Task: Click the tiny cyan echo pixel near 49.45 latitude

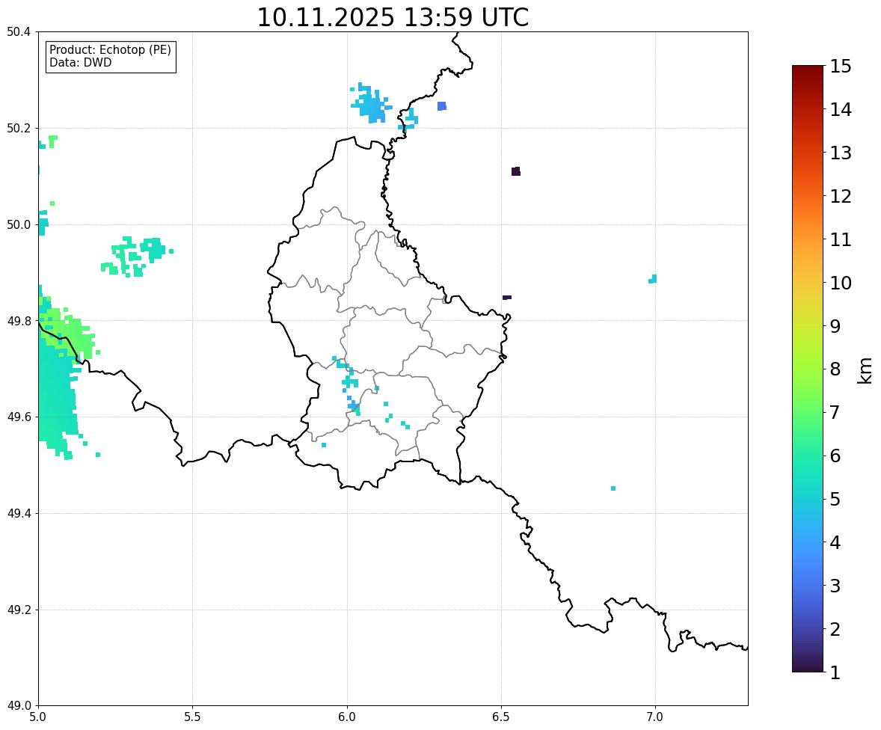Action: [x=613, y=488]
